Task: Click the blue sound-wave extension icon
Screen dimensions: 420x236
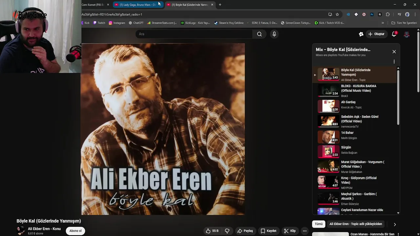Action: (x=348, y=14)
